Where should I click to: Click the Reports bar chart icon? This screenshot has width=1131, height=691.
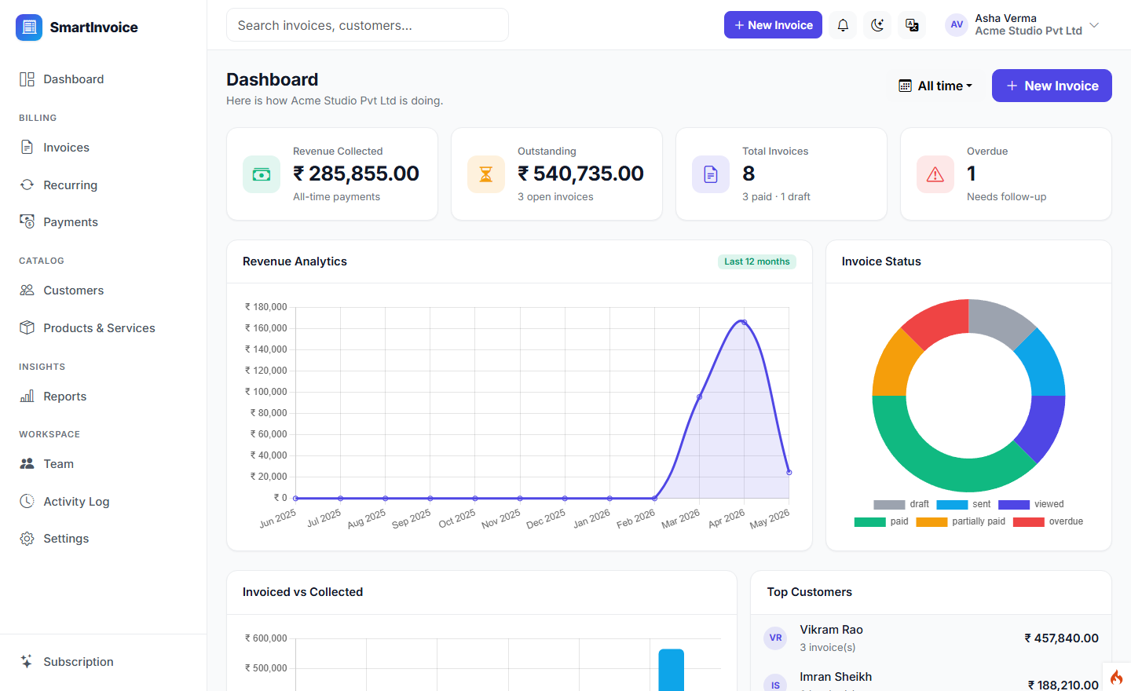(27, 396)
